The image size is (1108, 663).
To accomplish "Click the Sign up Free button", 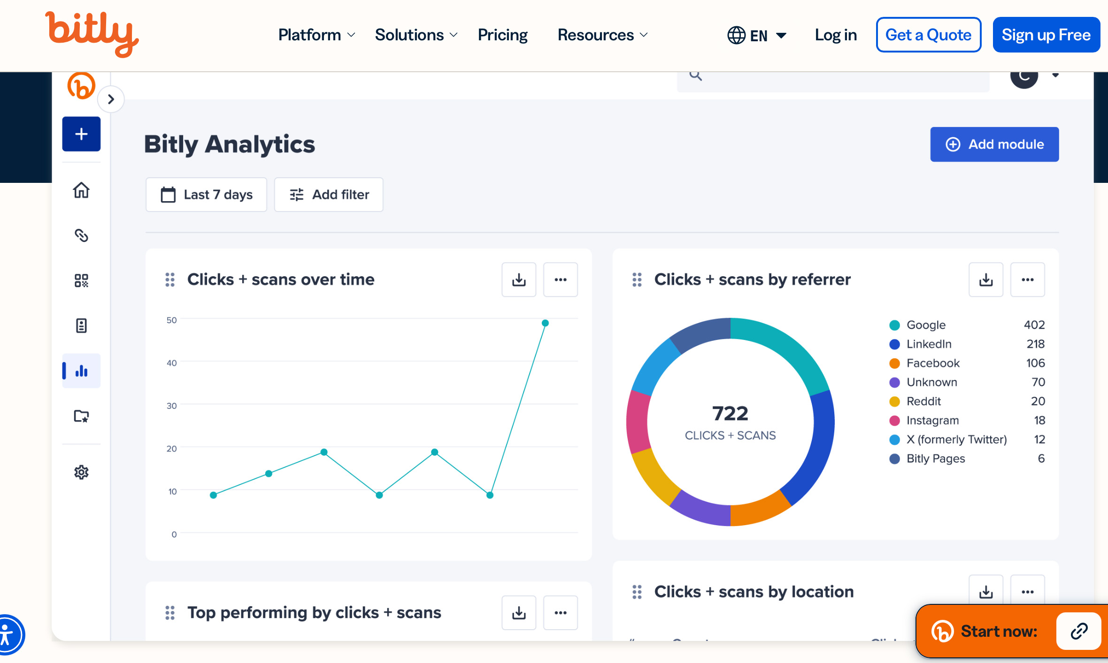I will [x=1046, y=35].
